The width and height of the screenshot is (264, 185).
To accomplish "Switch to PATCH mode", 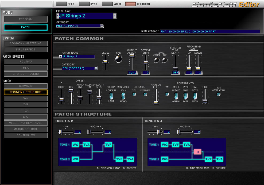I will 26,27.
